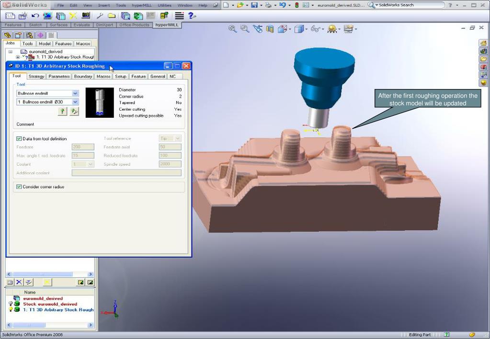Select the Macros tab in hyperMILL browser
The height and width of the screenshot is (339, 490).
coord(83,44)
